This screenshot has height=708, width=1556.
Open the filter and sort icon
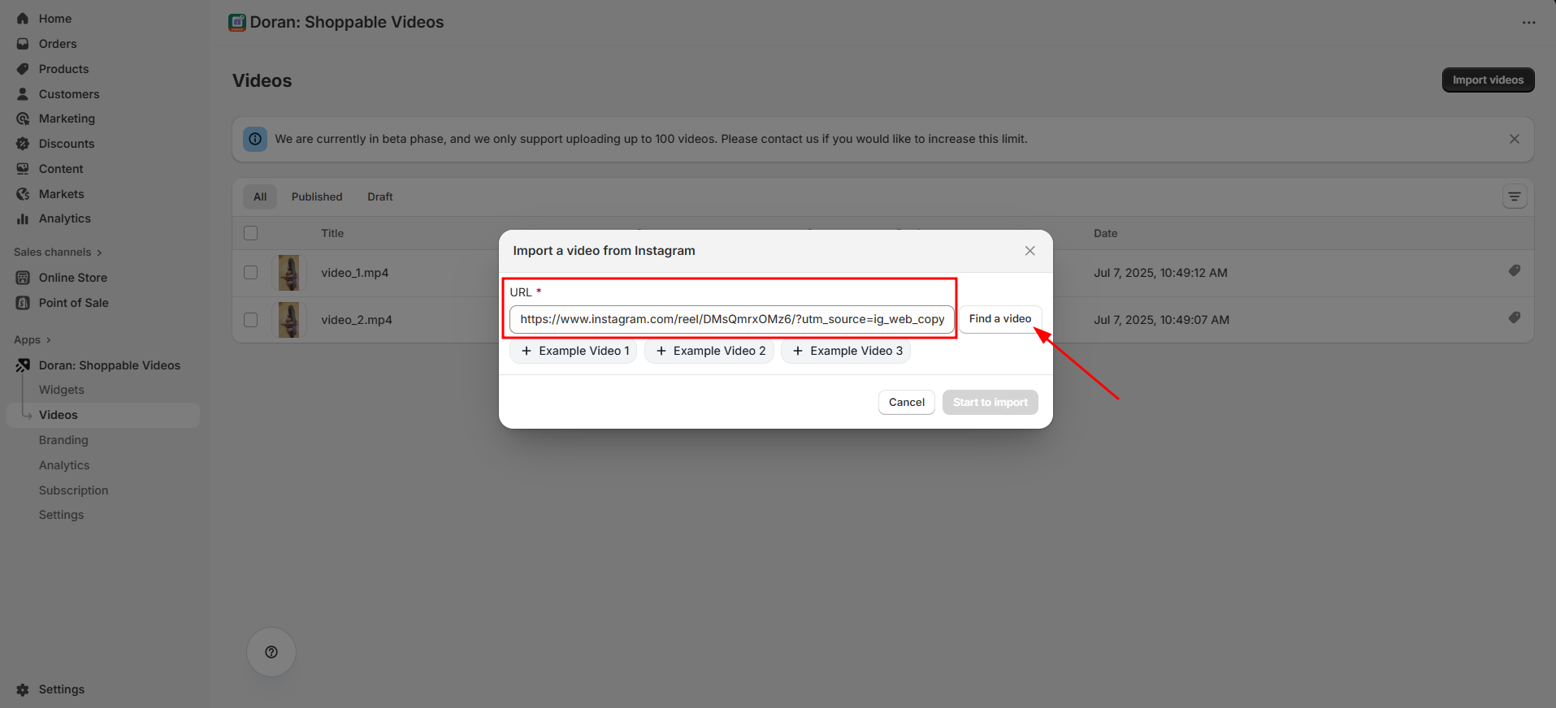[x=1515, y=196]
